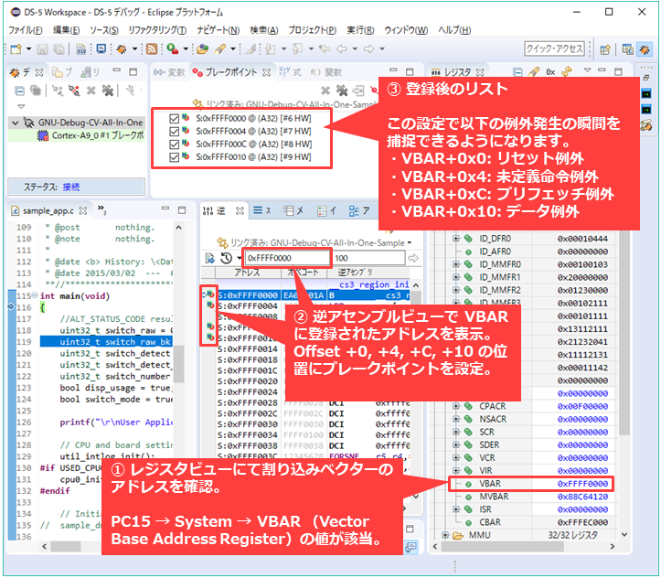Expand the MMU register folder
Viewport: 661px width, 578px height.
click(445, 535)
